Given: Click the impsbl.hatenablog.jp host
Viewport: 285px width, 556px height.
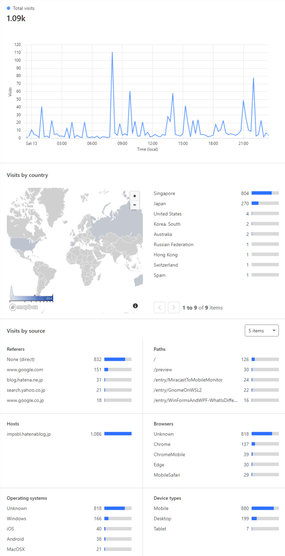Looking at the screenshot, I should (x=29, y=434).
